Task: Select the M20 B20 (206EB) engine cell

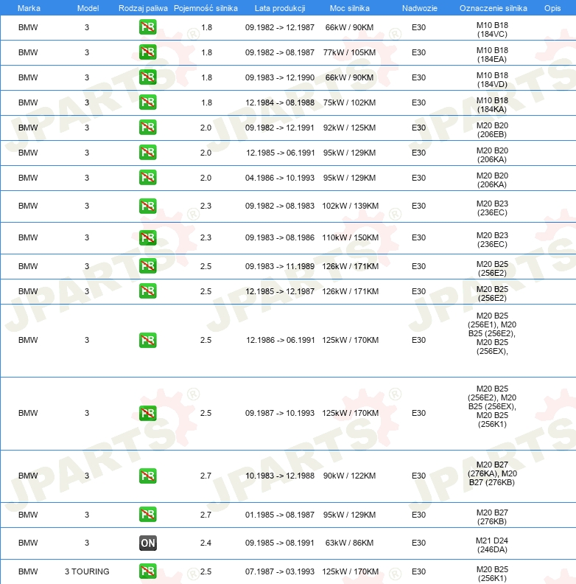Action: (492, 130)
